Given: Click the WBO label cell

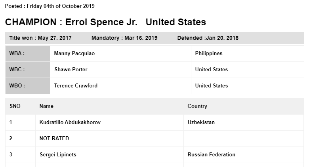Looking at the screenshot, I should pyautogui.click(x=28, y=85).
